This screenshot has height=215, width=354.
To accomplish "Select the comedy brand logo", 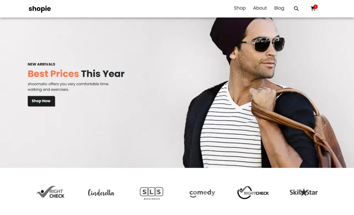I will click(x=202, y=193).
